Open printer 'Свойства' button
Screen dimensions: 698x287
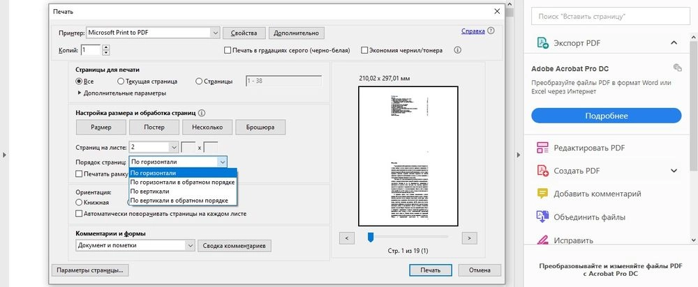click(x=244, y=33)
